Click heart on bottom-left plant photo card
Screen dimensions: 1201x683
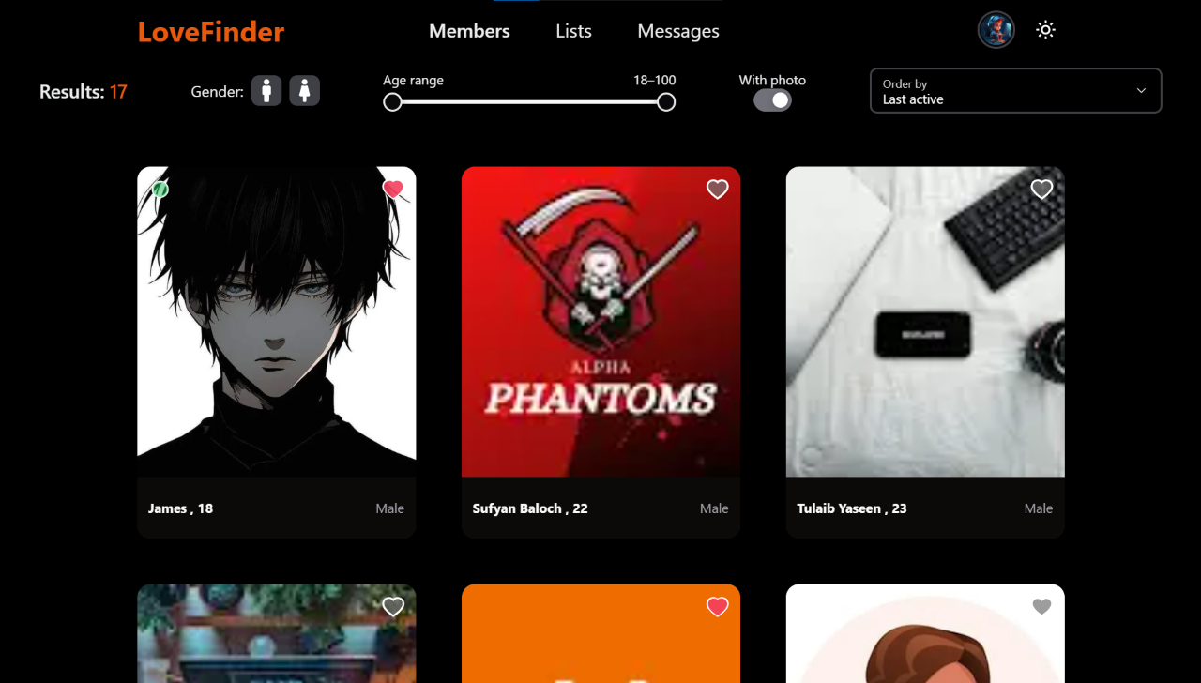click(393, 607)
